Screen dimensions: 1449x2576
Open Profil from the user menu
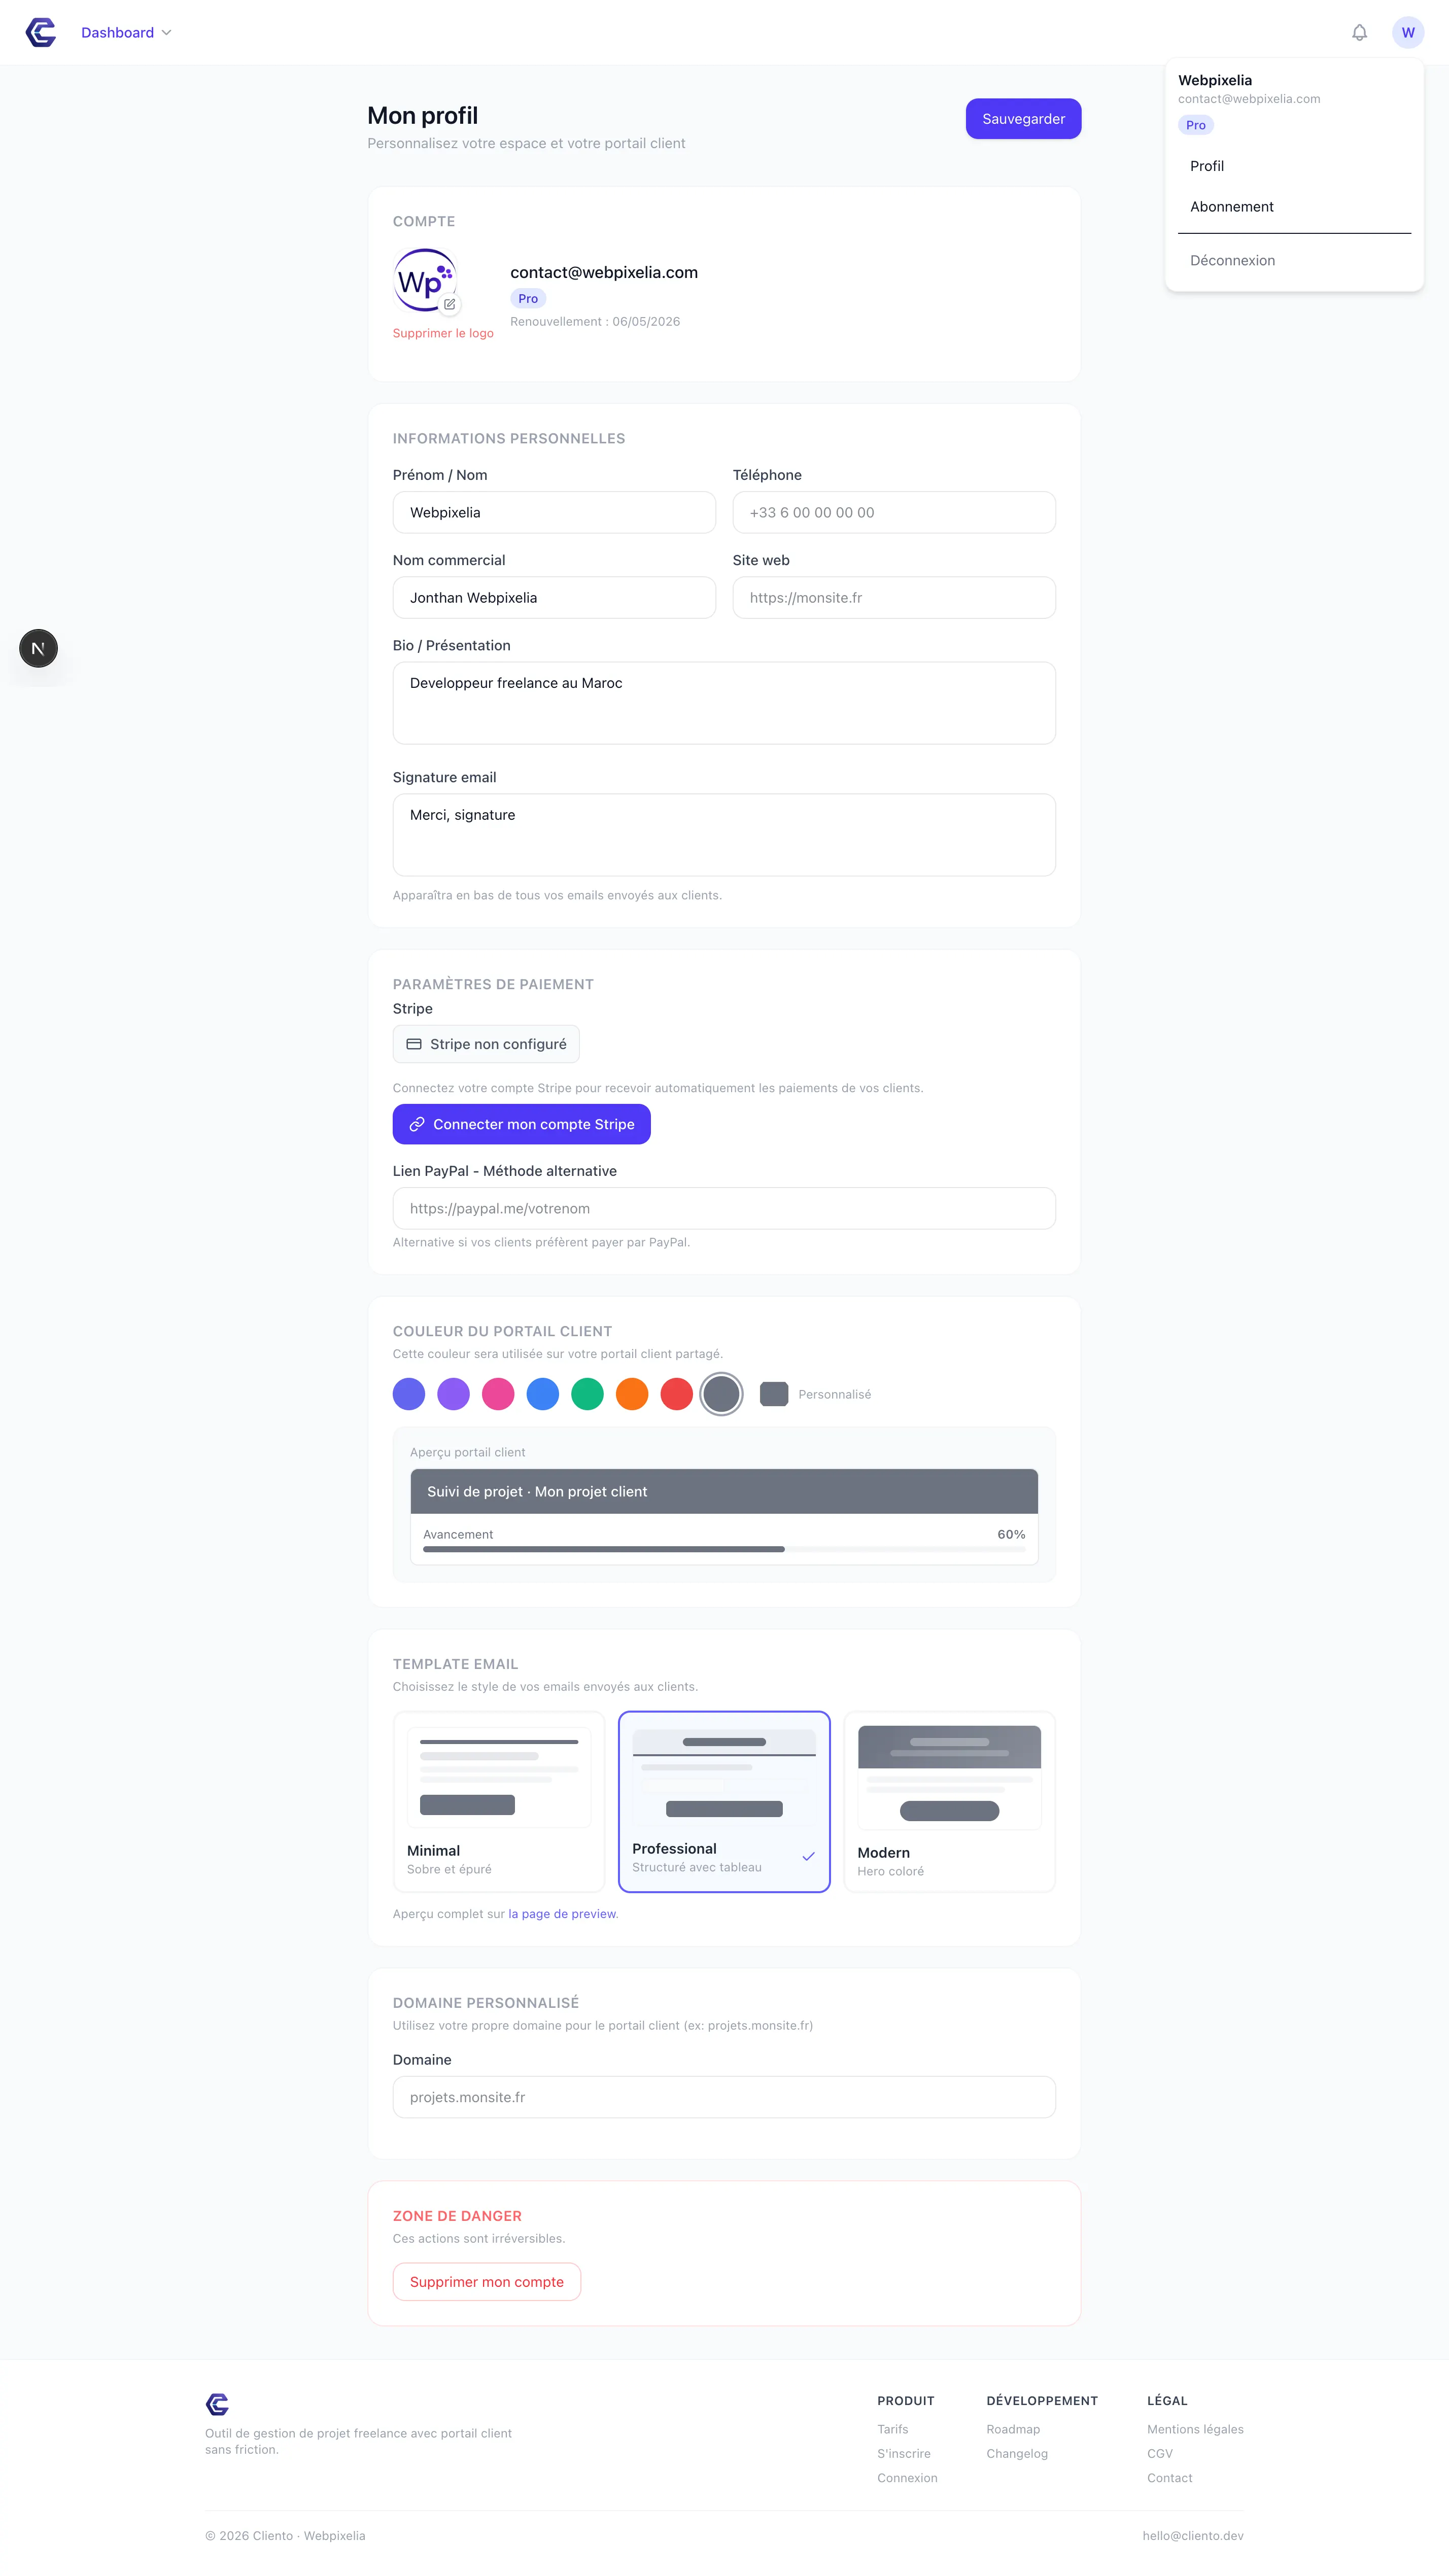pos(1207,166)
